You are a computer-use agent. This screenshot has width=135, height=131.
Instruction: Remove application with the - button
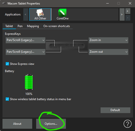click(128, 18)
